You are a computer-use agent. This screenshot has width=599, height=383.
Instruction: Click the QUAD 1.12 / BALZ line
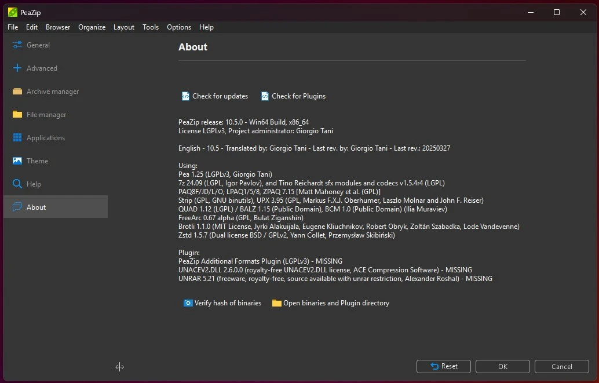(x=312, y=209)
